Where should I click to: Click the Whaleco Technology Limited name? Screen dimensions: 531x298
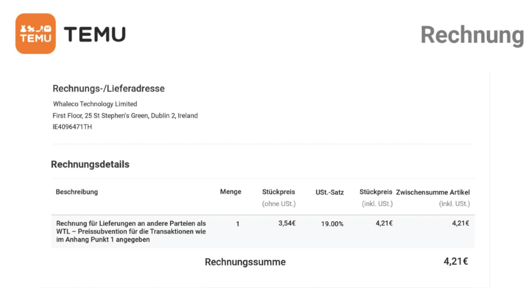(95, 104)
